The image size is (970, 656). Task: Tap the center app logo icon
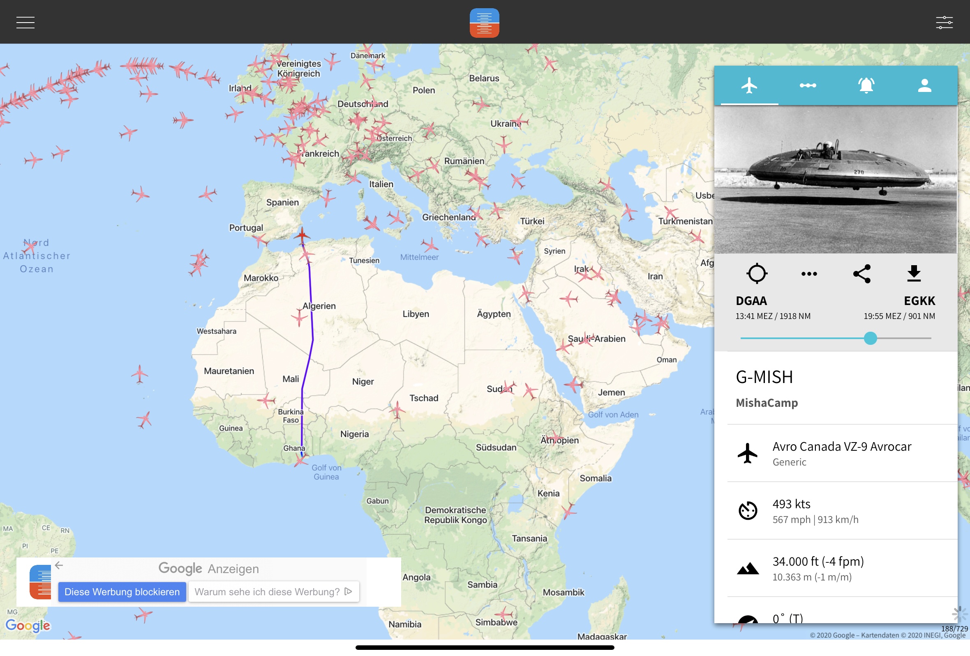coord(484,23)
